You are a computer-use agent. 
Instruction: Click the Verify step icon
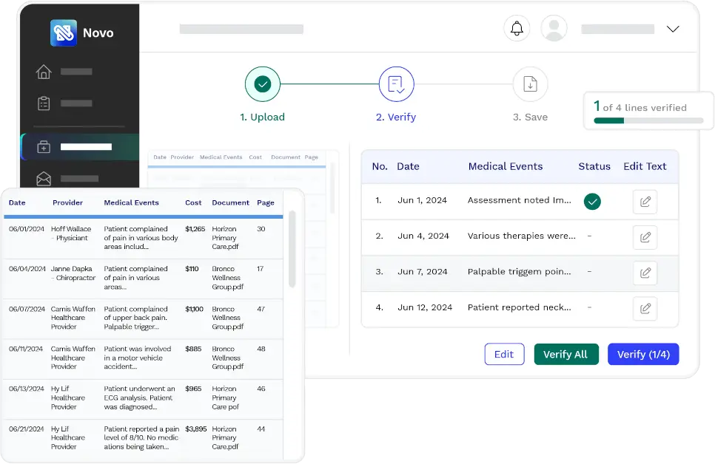click(396, 84)
